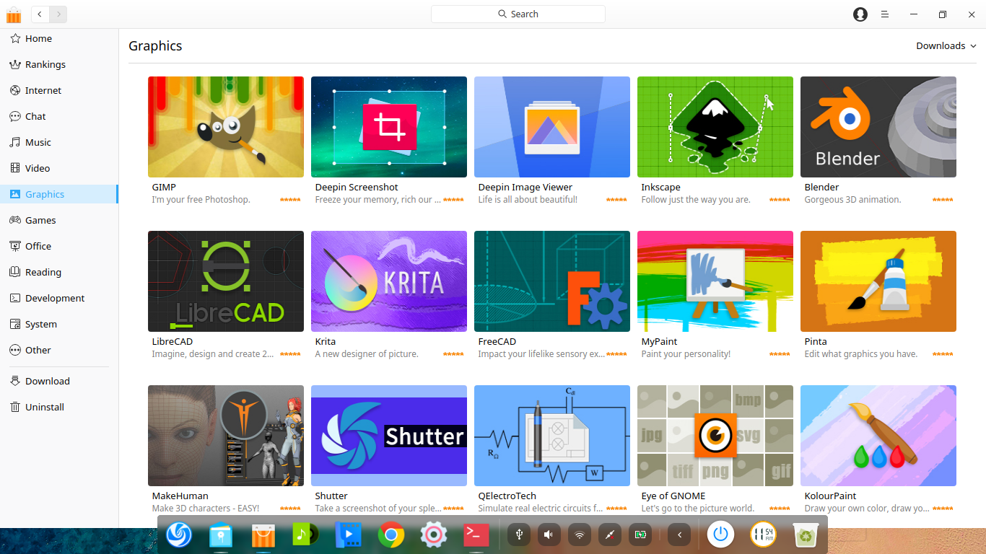Open the Deepin Screenshot app card
986x554 pixels.
[389, 141]
